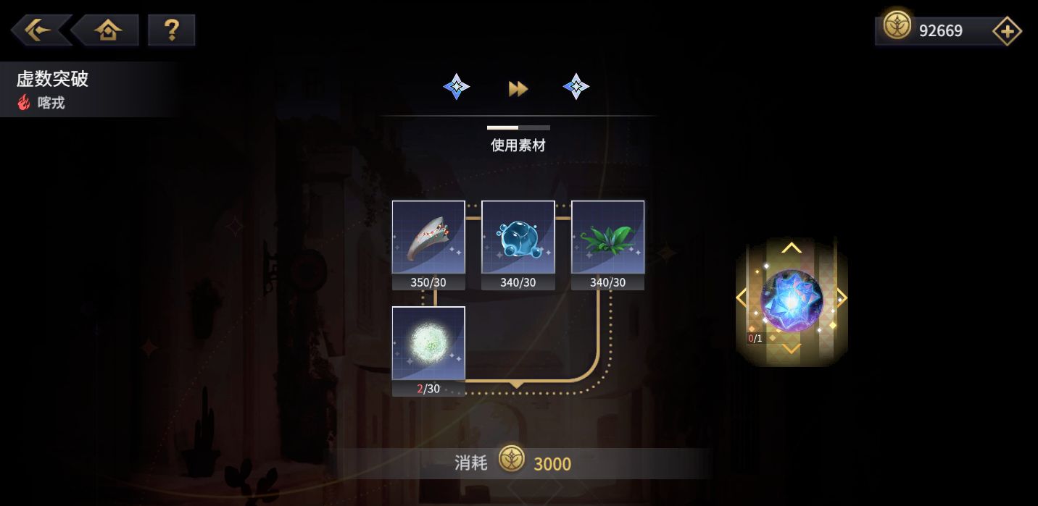Click the right star rank icon
The image size is (1038, 506).
click(x=576, y=87)
